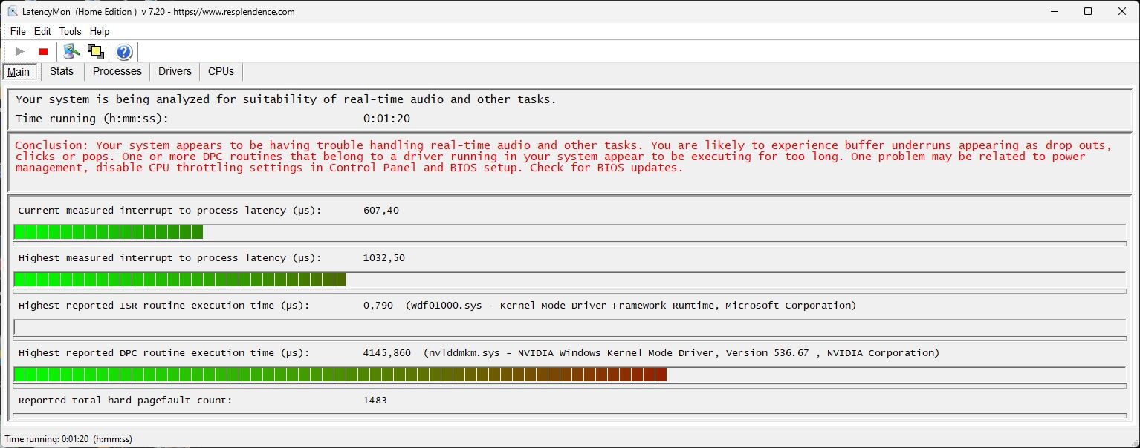Open the Help menu
The height and width of the screenshot is (448, 1140).
click(x=100, y=31)
